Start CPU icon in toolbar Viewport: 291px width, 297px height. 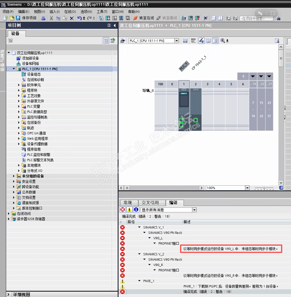pyautogui.click(x=190, y=18)
